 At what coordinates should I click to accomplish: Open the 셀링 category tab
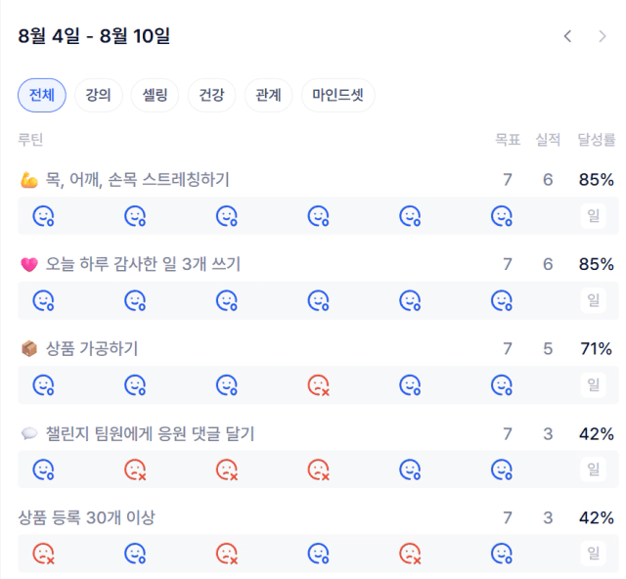click(155, 95)
